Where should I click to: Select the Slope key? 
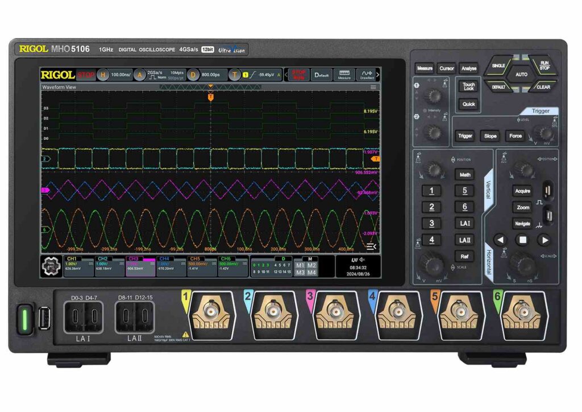(490, 136)
